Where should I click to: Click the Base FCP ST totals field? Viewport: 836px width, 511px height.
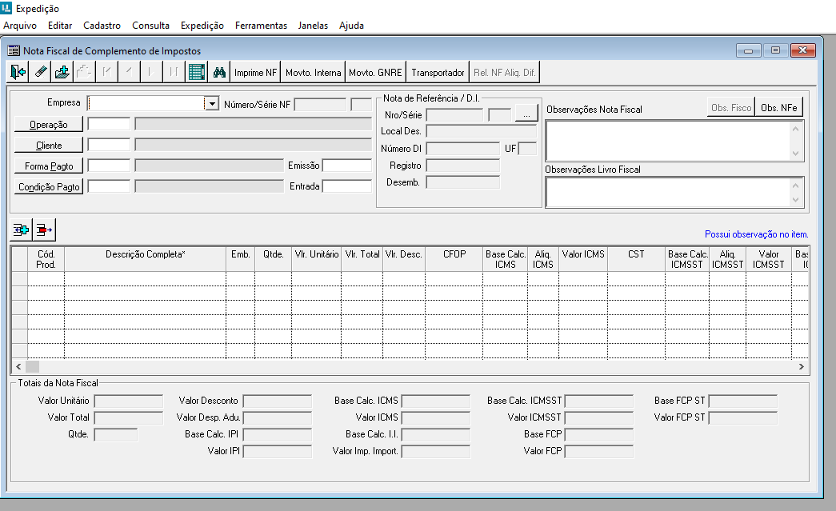(742, 401)
